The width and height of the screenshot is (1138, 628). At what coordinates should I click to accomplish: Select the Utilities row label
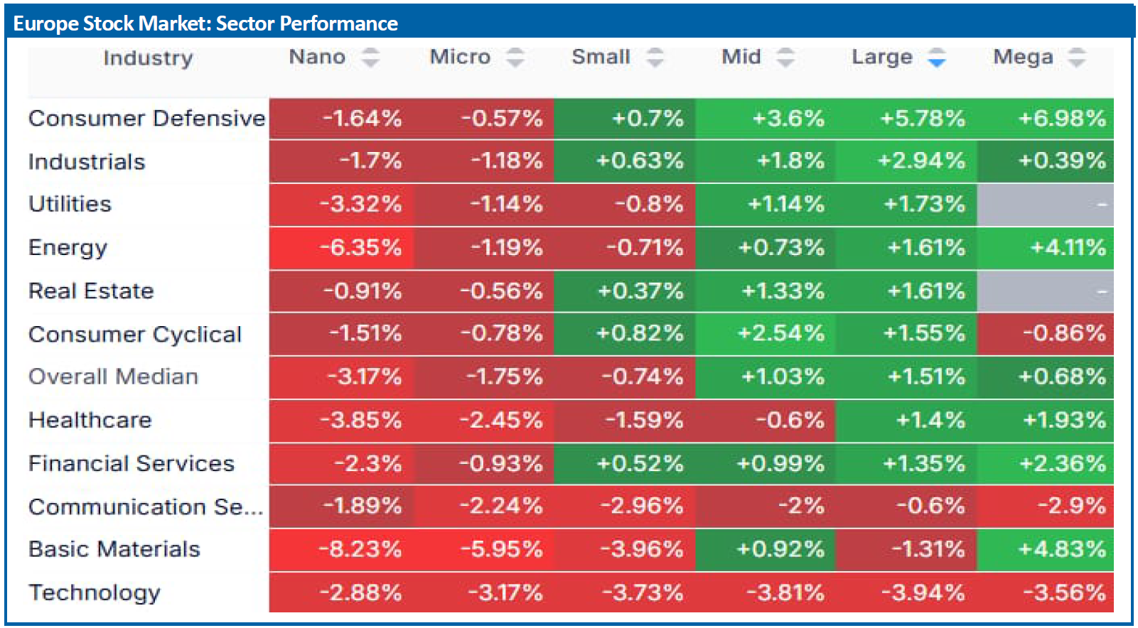(x=70, y=205)
